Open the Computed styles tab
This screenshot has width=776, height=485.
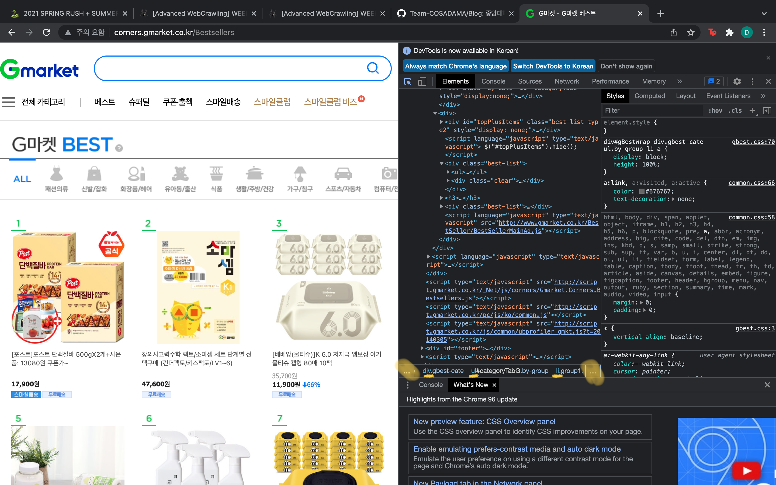[x=650, y=96]
